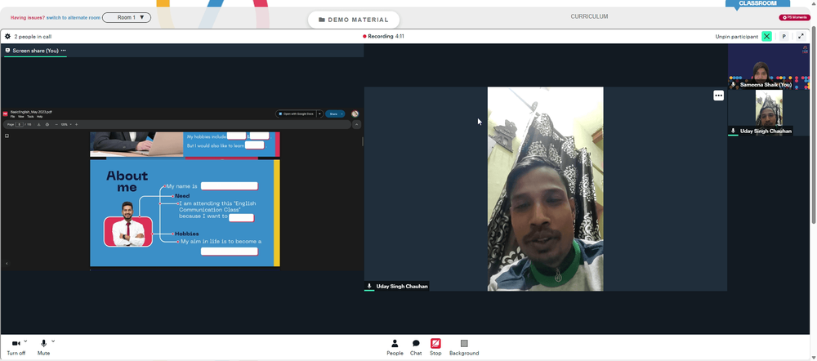Click 'Having issues?' text

click(x=28, y=18)
